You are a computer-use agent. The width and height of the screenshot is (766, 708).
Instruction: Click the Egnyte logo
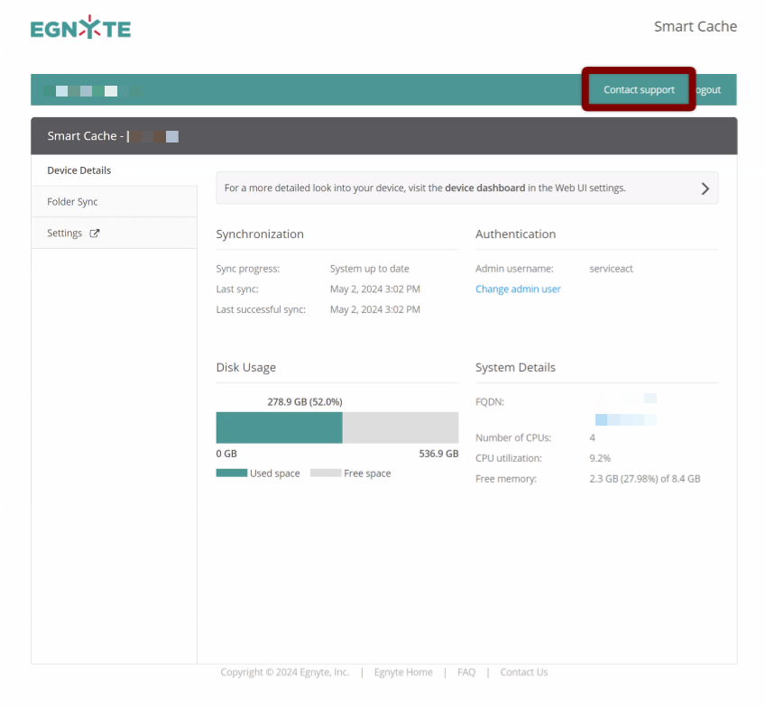[80, 27]
